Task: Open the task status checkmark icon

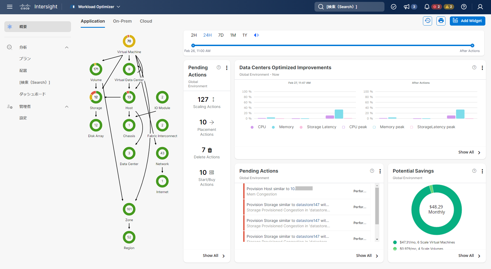Action: point(394,7)
